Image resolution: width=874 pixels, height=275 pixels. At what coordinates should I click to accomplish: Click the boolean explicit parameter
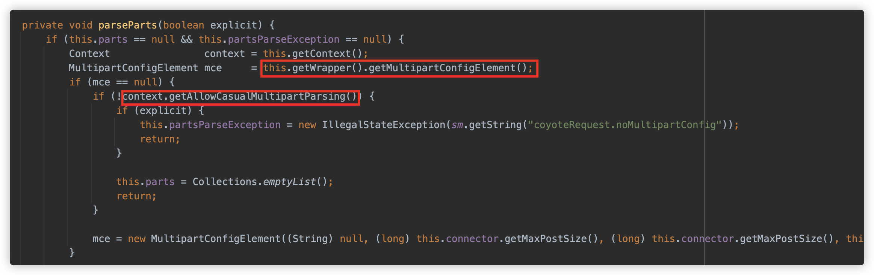[x=210, y=25]
